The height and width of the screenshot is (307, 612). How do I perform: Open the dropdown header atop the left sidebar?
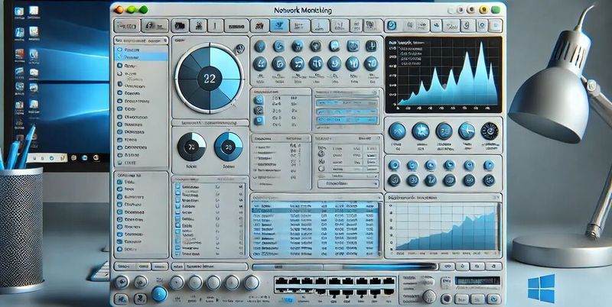[x=142, y=42]
